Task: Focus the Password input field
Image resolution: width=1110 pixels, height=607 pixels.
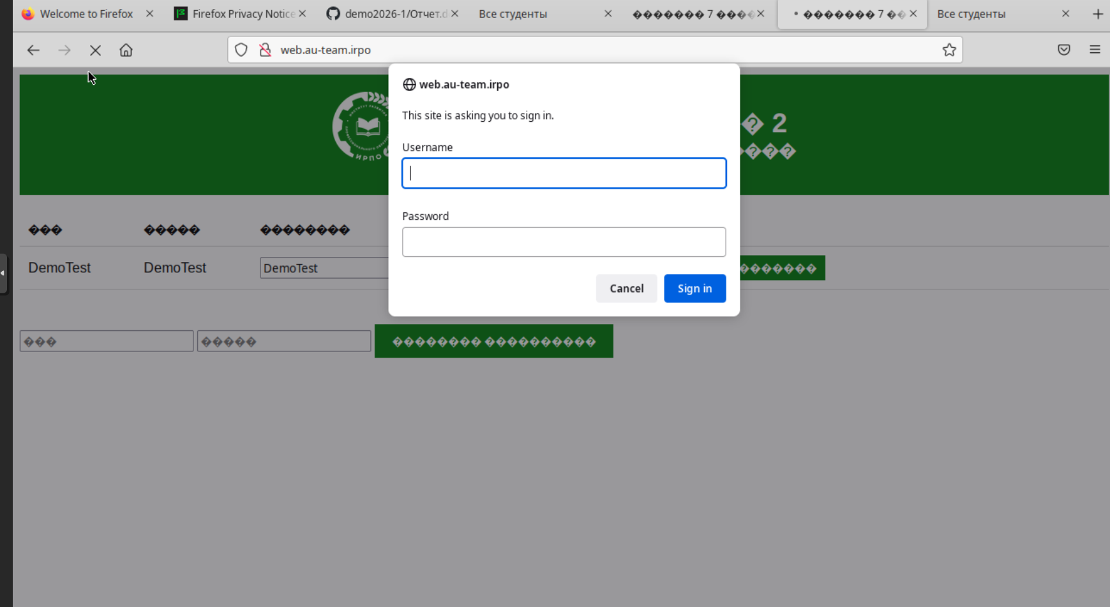Action: pos(564,242)
